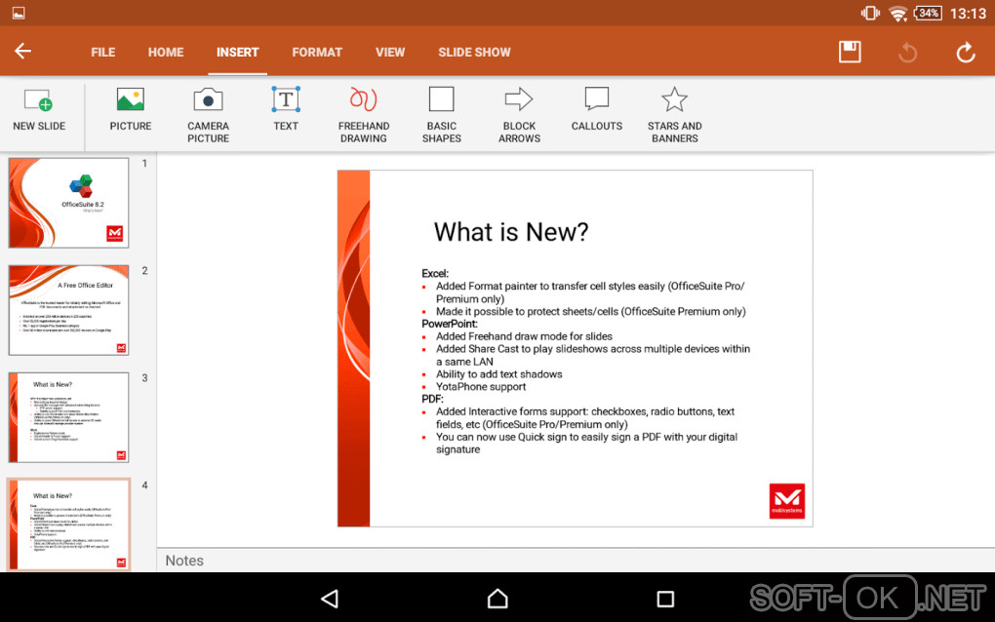
Task: Insert a text box
Action: [286, 110]
